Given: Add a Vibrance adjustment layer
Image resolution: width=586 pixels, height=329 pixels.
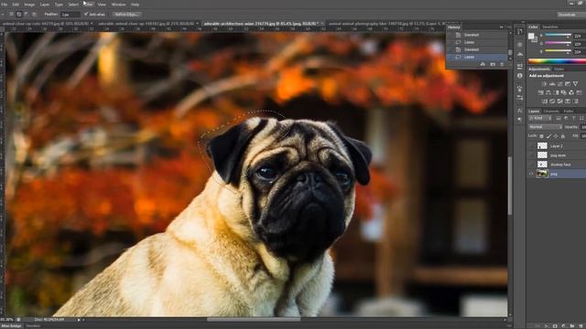Looking at the screenshot, I should tap(576, 84).
